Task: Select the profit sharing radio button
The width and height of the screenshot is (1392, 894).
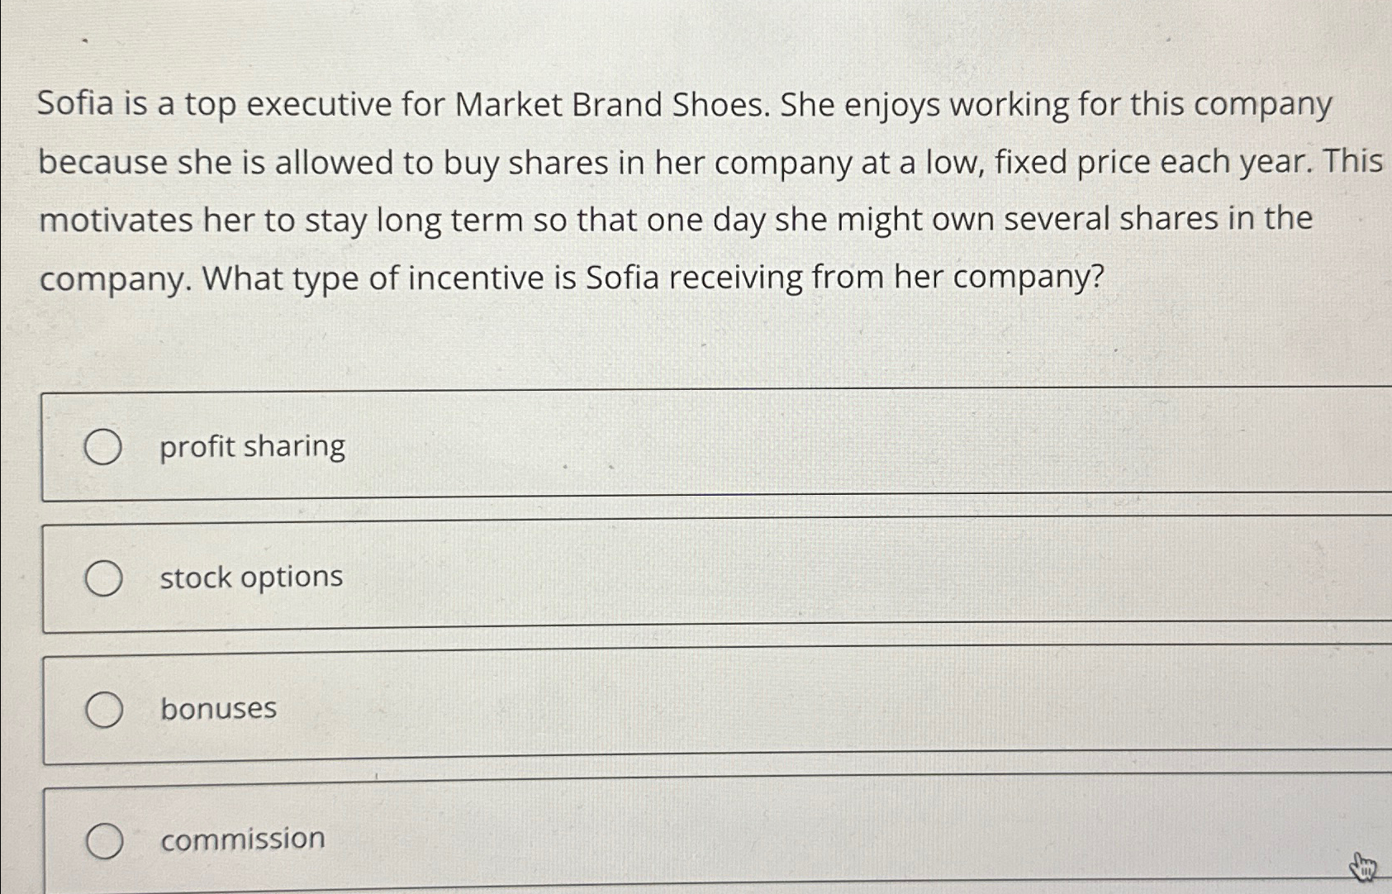Action: pyautogui.click(x=103, y=447)
